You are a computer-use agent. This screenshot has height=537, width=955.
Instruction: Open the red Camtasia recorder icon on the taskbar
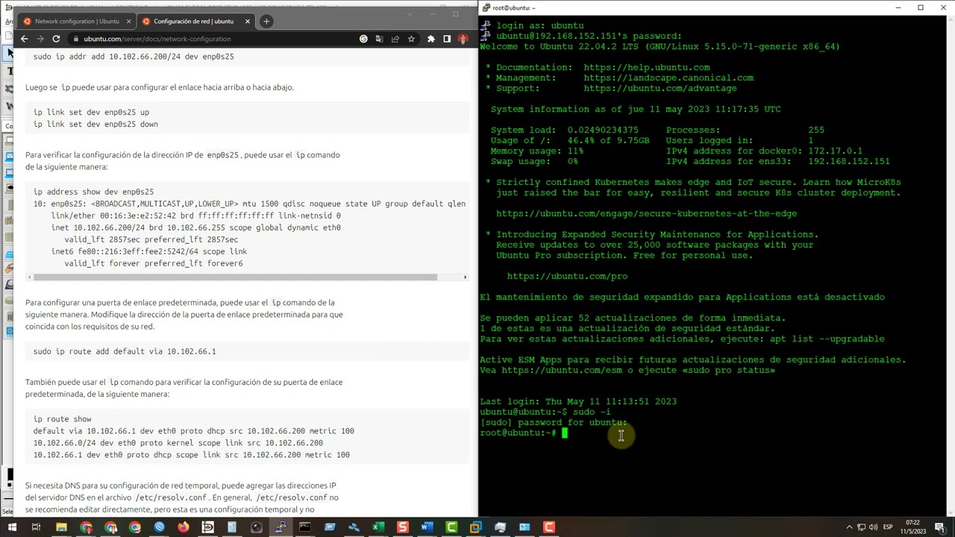[549, 527]
